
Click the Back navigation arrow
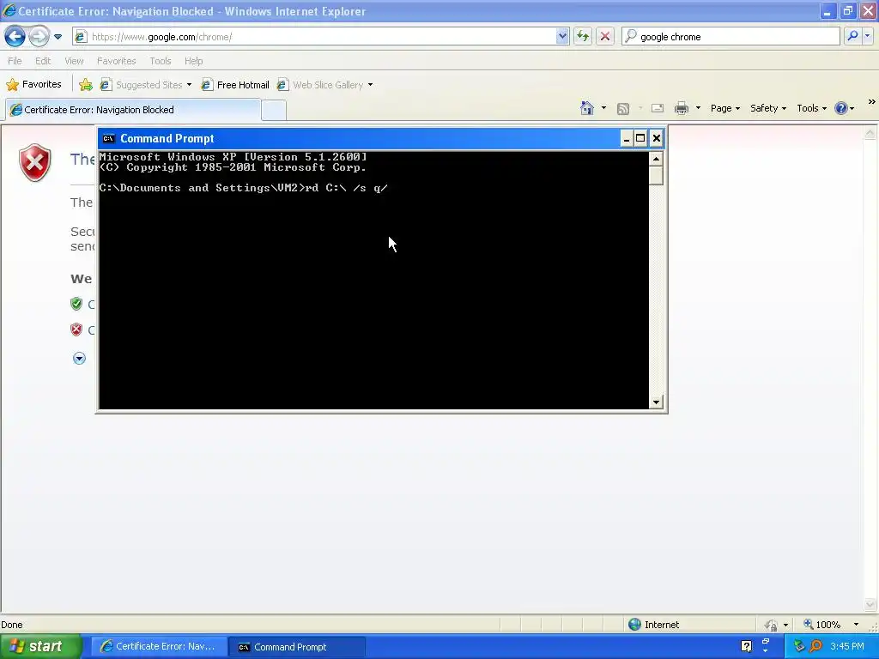pyautogui.click(x=15, y=37)
